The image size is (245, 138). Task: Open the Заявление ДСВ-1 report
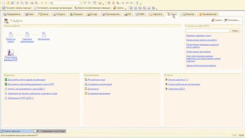176,89
